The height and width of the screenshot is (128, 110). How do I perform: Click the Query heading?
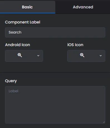11,81
